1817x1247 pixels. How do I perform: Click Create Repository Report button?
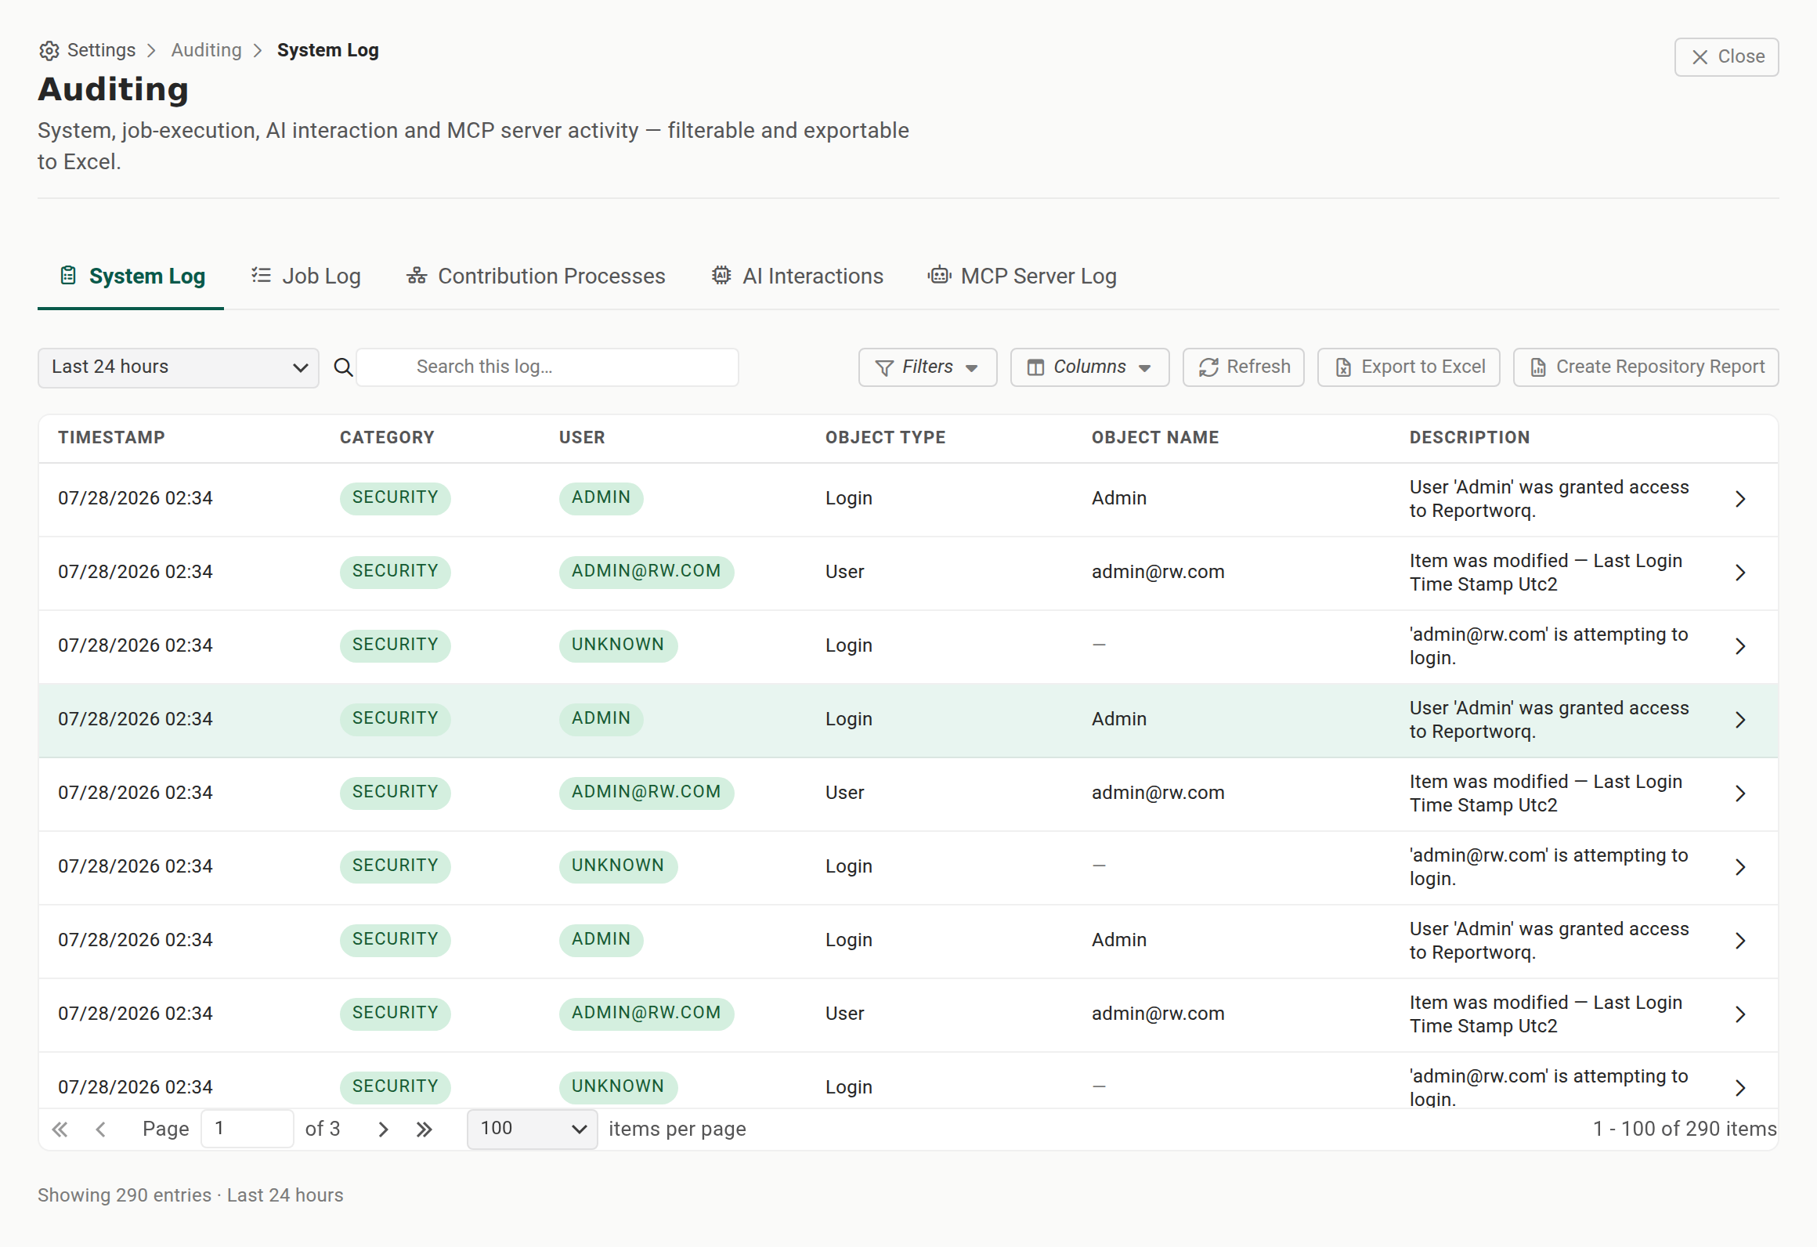1646,367
